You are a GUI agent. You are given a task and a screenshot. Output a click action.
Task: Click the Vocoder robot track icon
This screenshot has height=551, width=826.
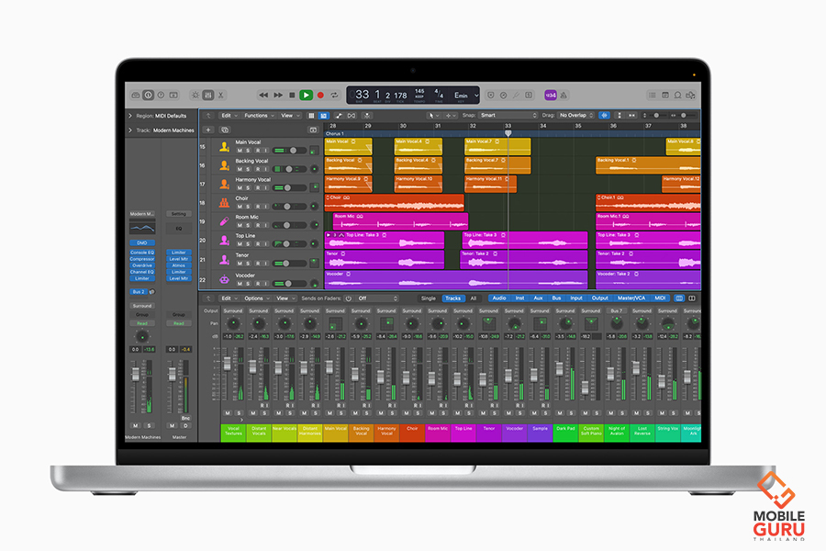(225, 279)
